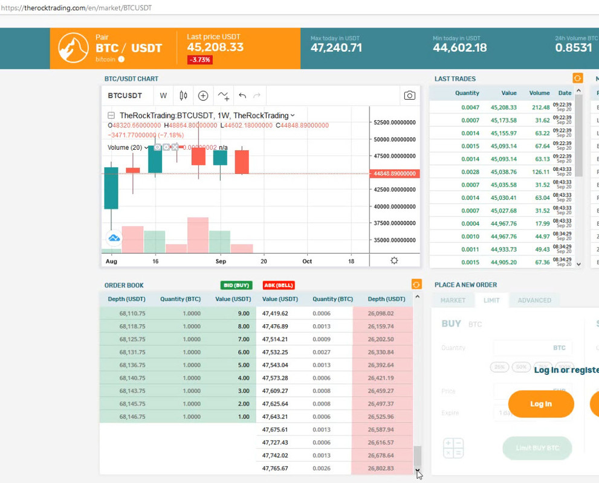Click the Order Book scrollbar thumb

pos(418,456)
